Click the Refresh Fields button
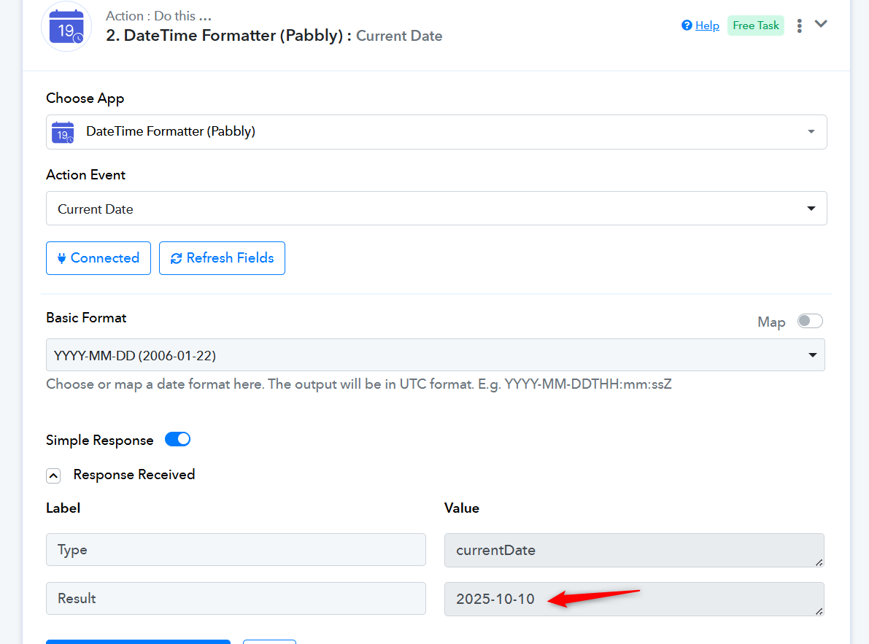 pos(222,258)
